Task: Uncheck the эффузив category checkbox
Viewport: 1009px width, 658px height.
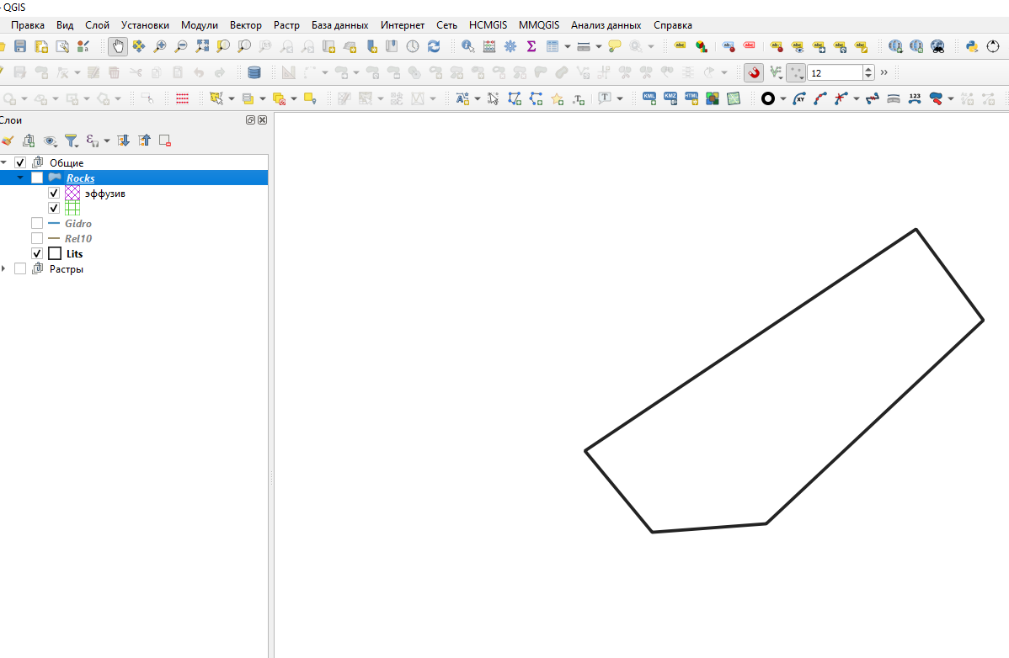Action: [54, 193]
